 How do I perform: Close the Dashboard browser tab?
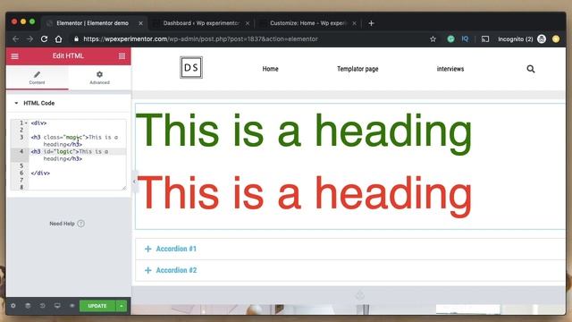point(248,23)
